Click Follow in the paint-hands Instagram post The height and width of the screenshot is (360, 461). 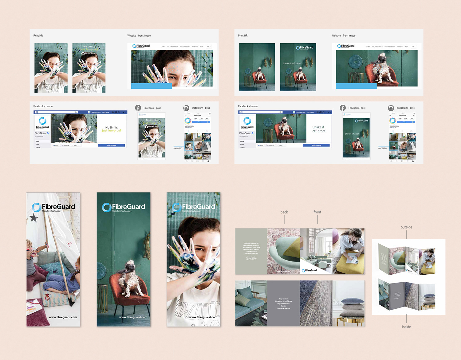[x=199, y=122]
